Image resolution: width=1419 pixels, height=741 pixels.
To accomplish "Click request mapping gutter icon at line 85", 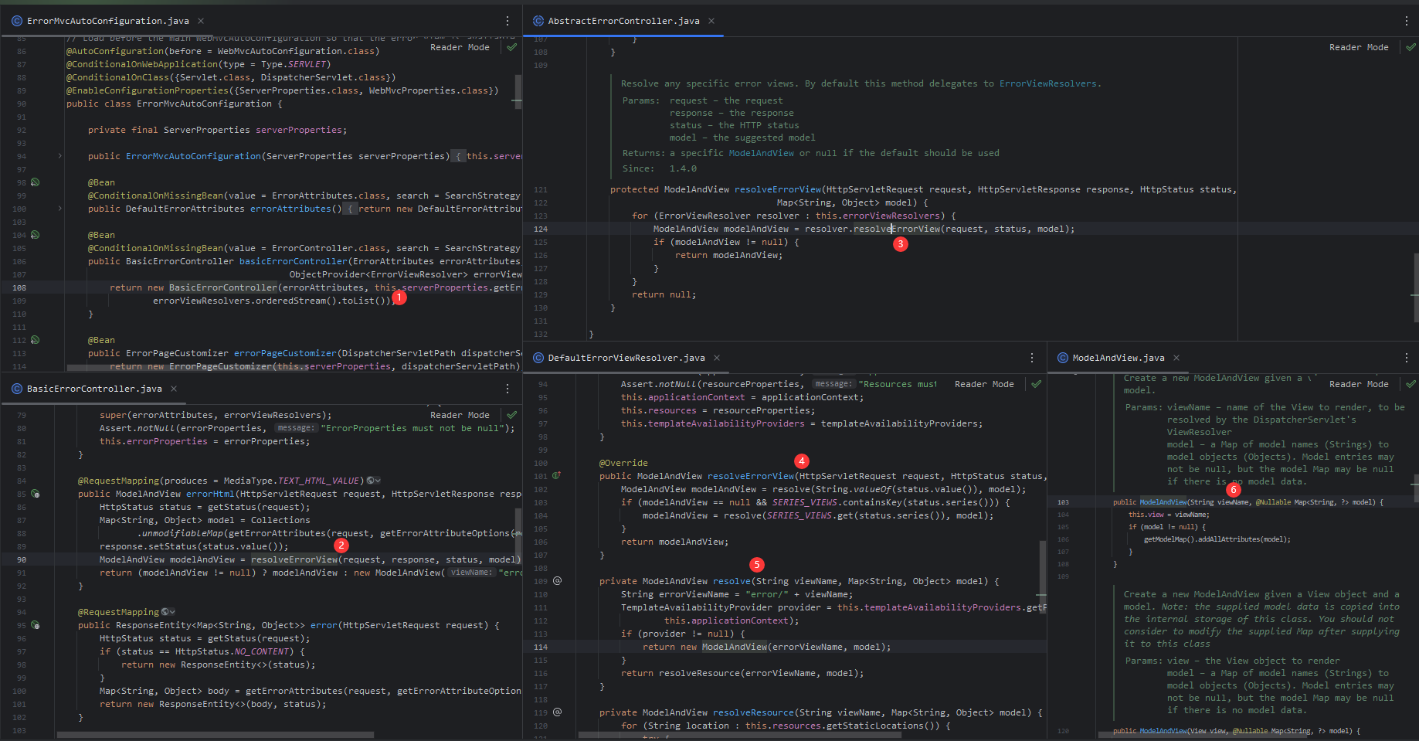I will pyautogui.click(x=35, y=494).
